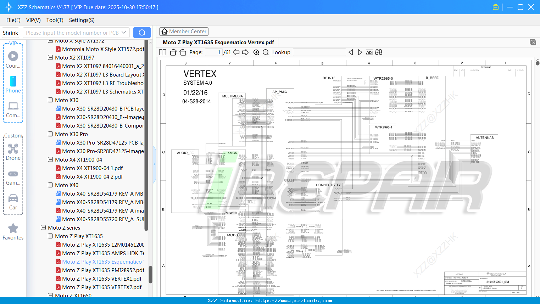Click the www.xzztools.com link in status bar

294,301
